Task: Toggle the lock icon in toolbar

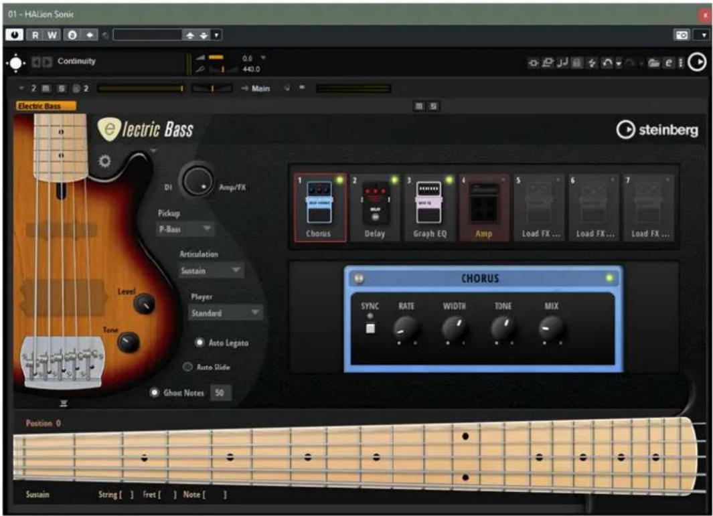Action: click(576, 63)
